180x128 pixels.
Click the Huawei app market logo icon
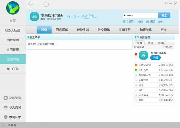(34, 16)
